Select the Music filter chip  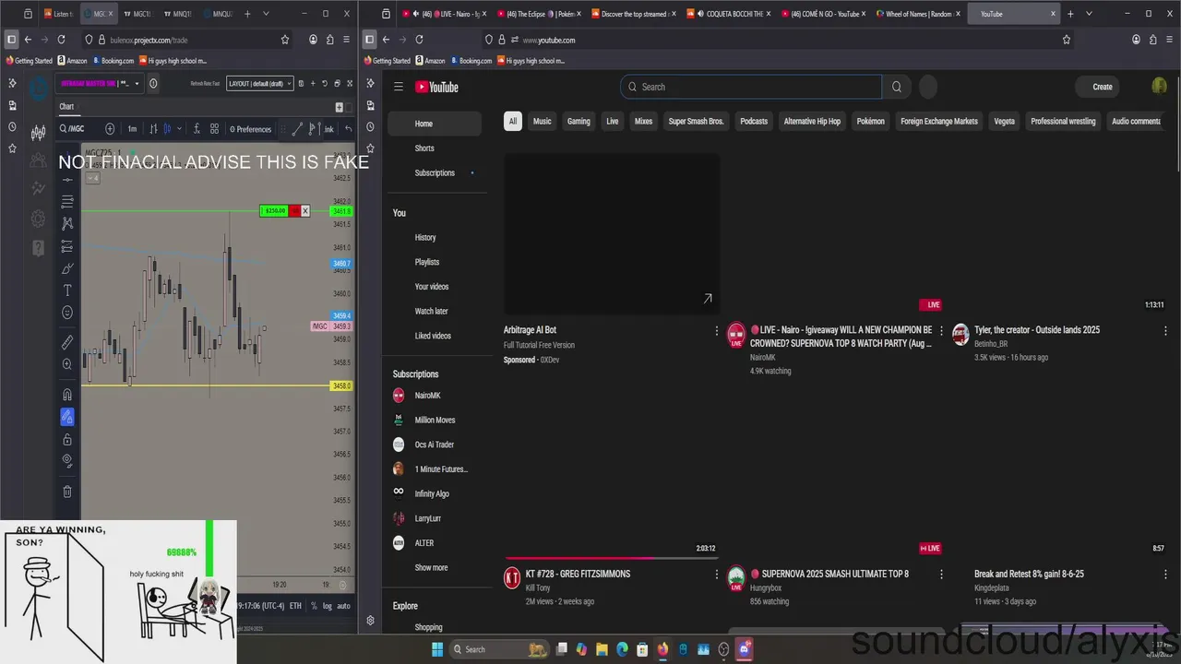tap(543, 121)
